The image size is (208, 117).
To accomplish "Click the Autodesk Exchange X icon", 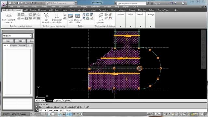I will pos(172,3).
